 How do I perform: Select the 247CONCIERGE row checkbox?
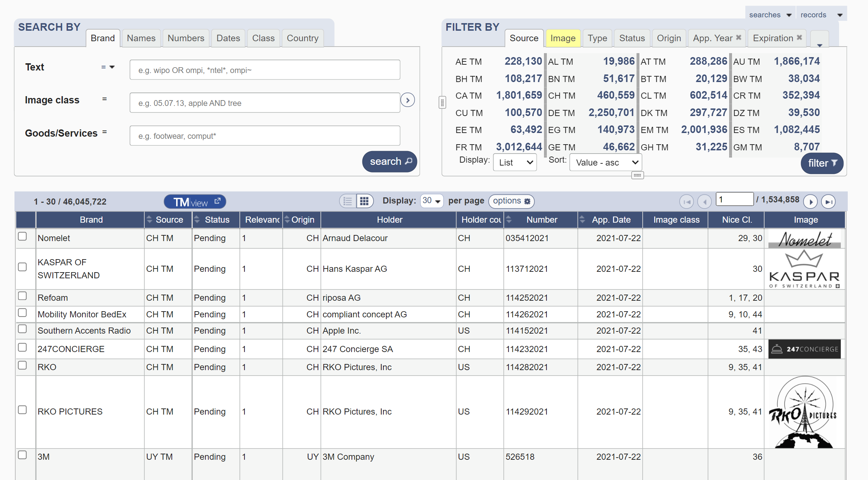pos(22,347)
